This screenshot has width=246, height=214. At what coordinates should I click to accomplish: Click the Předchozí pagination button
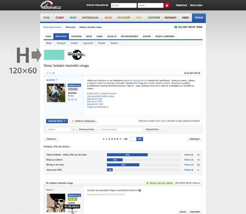pos(51,139)
